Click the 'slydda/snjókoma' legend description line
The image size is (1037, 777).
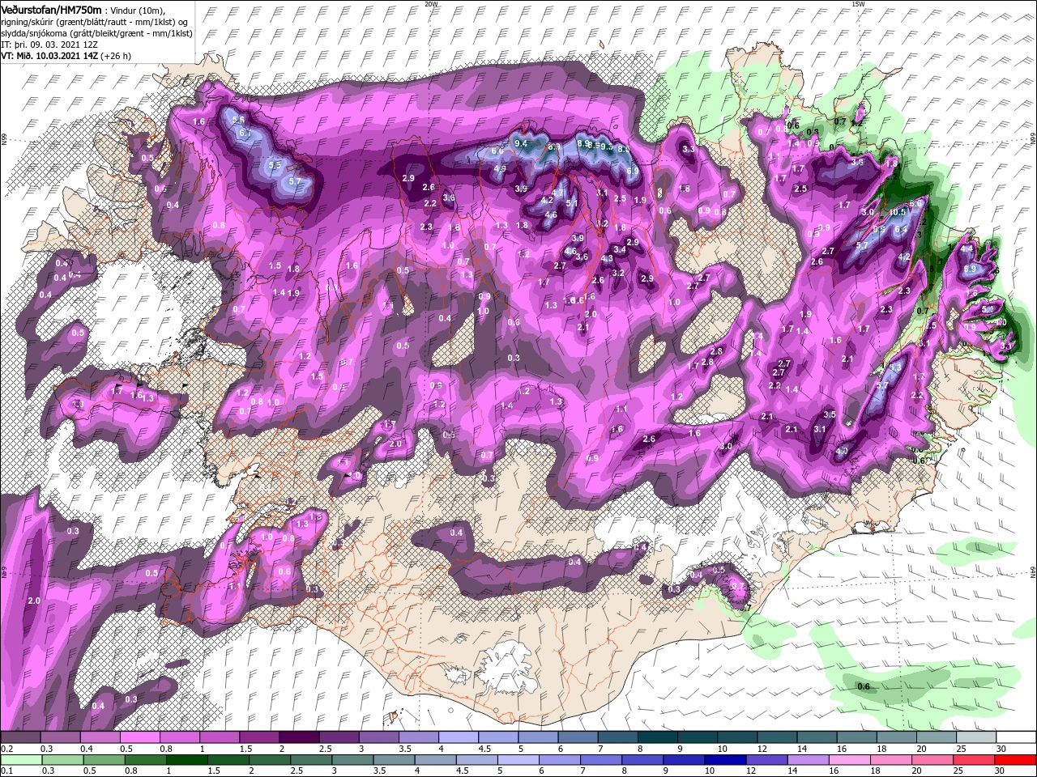(95, 32)
